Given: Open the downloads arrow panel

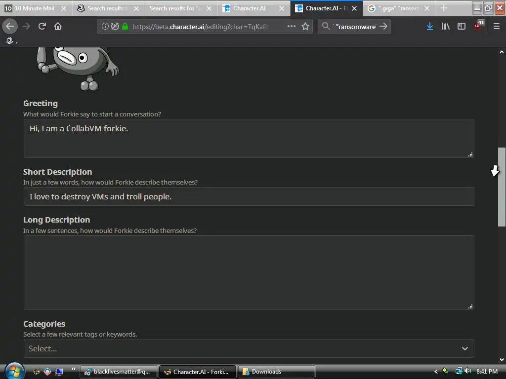Looking at the screenshot, I should tap(430, 26).
